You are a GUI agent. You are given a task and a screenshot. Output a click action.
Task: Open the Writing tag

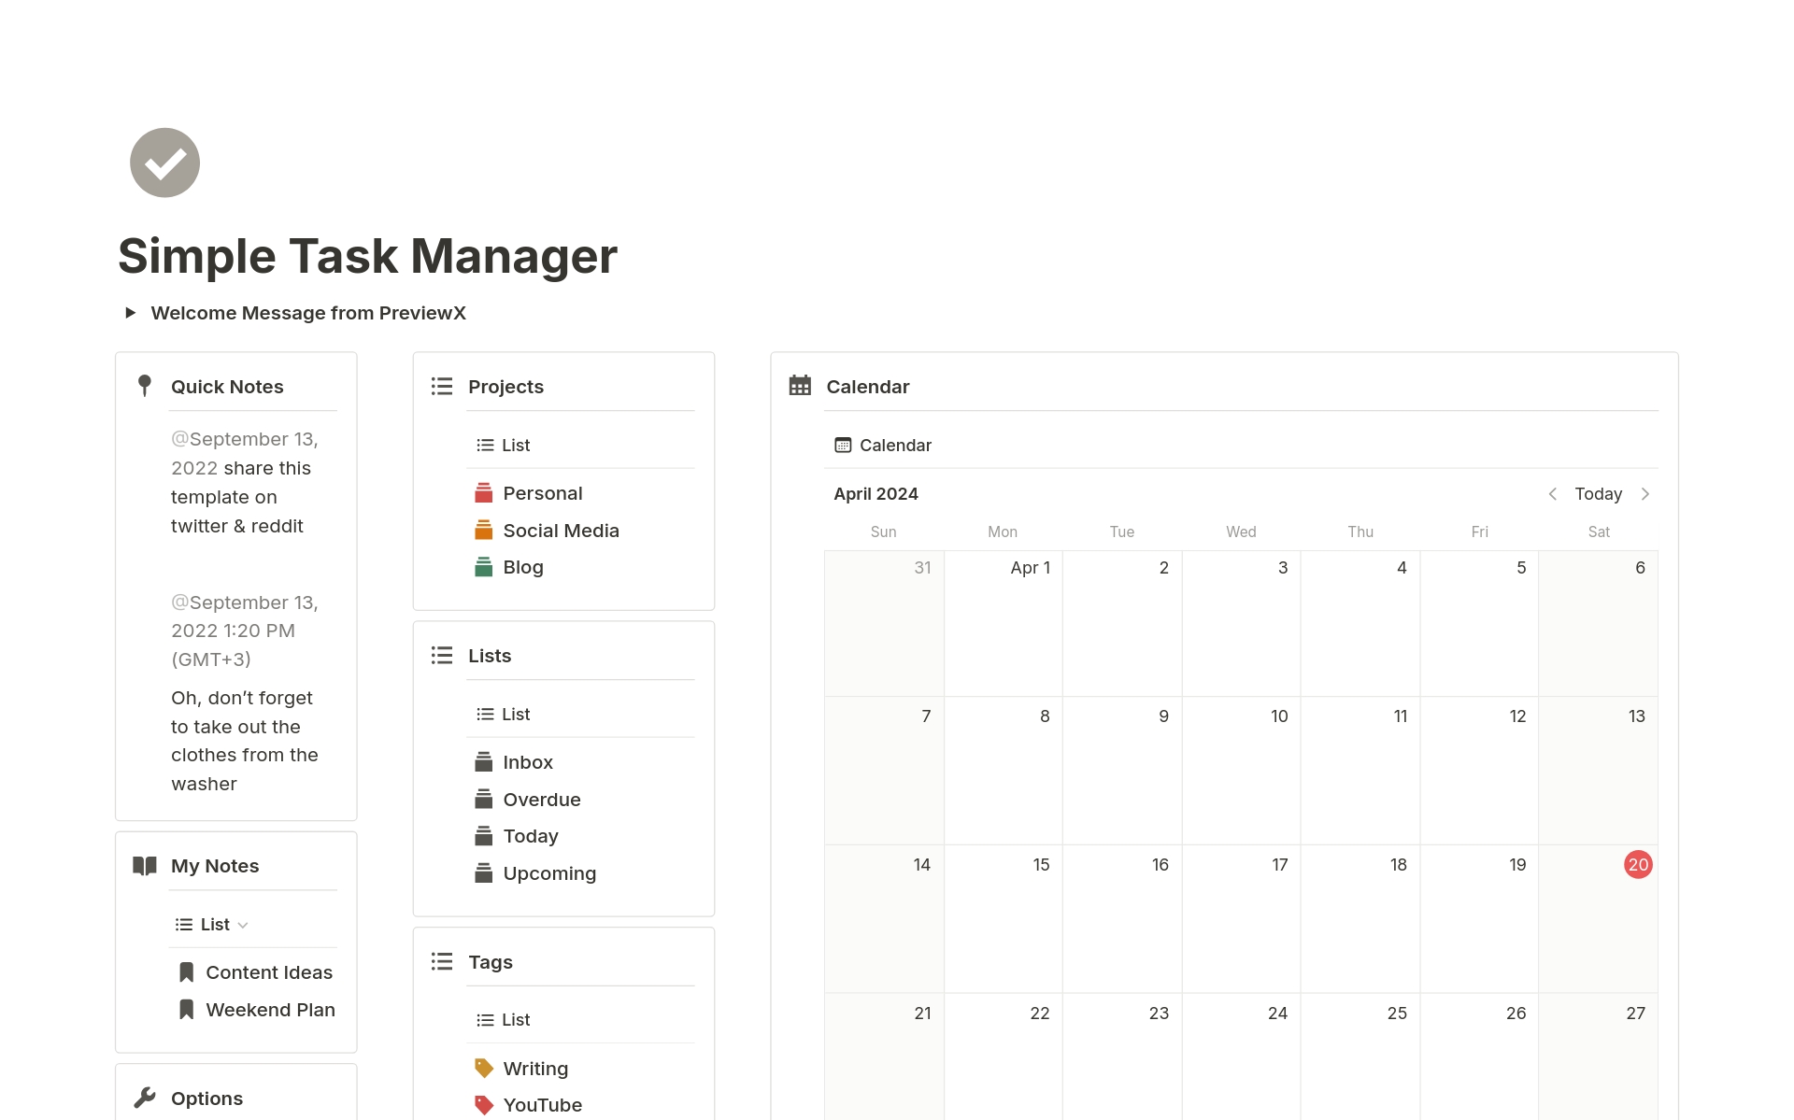click(534, 1069)
